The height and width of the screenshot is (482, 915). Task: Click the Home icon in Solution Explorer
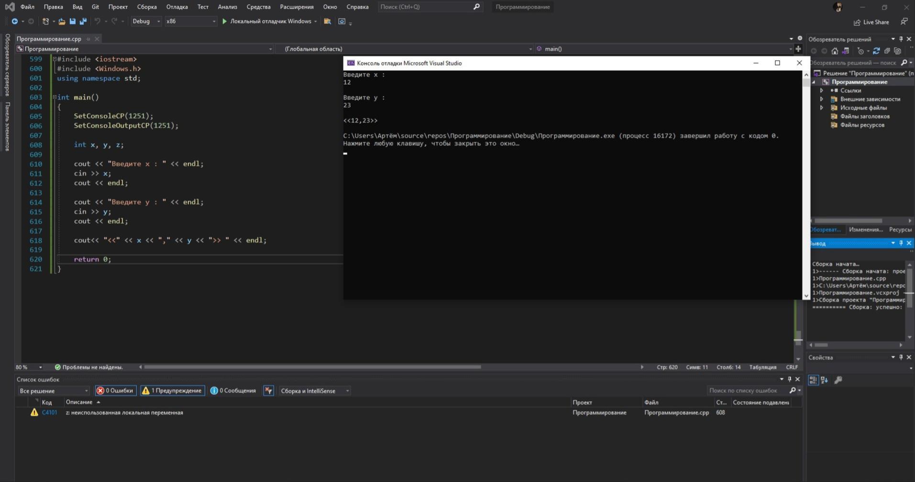coord(835,51)
